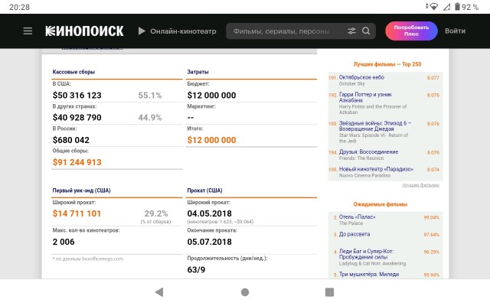Tap the Android back button
The width and height of the screenshot is (490, 306).
(x=159, y=292)
